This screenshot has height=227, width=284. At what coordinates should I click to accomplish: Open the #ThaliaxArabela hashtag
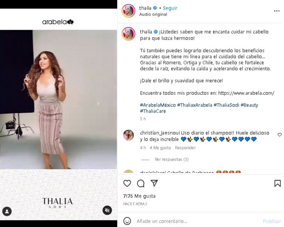[x=195, y=105]
